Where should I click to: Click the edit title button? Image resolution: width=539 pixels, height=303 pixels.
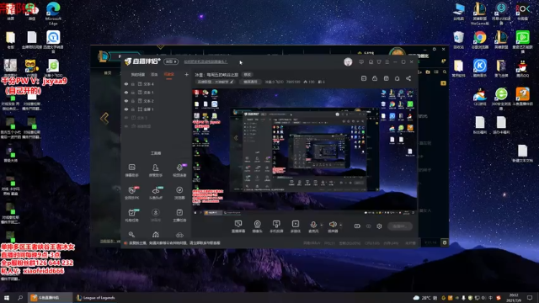[248, 75]
